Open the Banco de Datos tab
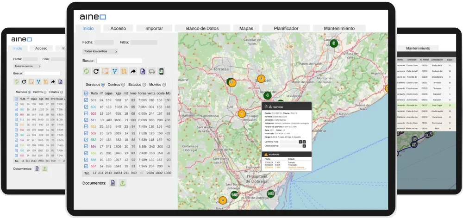Screen dimensions: 463x218 pos(202,28)
